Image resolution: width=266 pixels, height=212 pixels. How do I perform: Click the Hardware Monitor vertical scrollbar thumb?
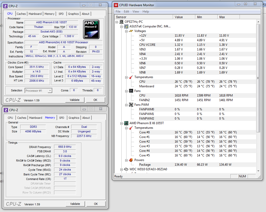[x=258, y=78]
